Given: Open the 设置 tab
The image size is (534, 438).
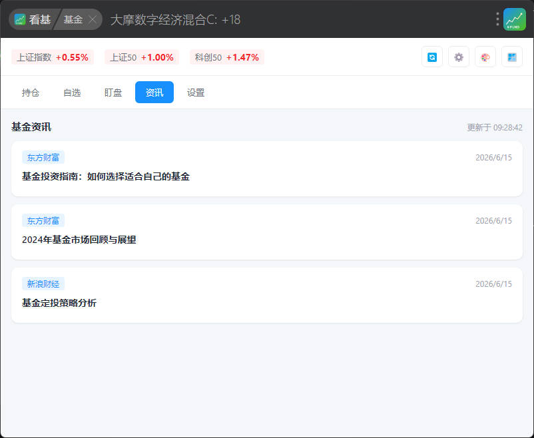Looking at the screenshot, I should pos(196,93).
